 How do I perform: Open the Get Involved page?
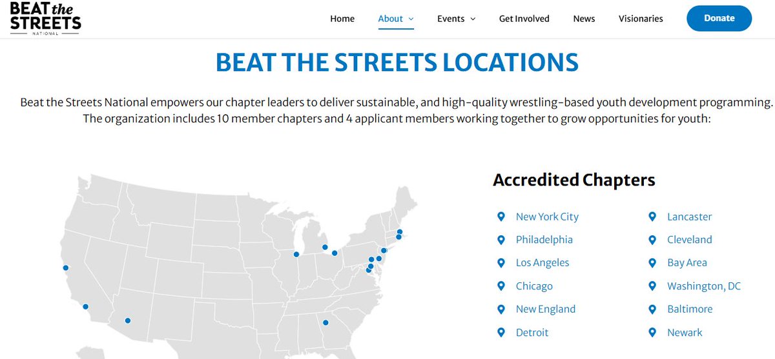[524, 19]
